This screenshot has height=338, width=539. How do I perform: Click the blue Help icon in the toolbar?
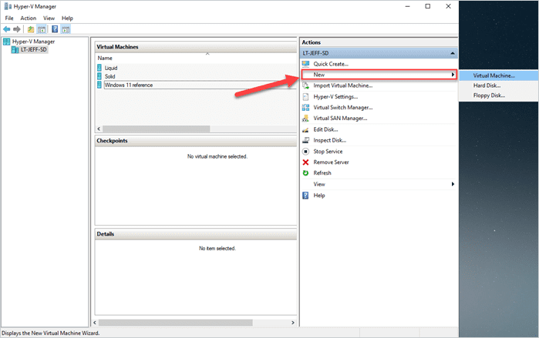(x=55, y=29)
